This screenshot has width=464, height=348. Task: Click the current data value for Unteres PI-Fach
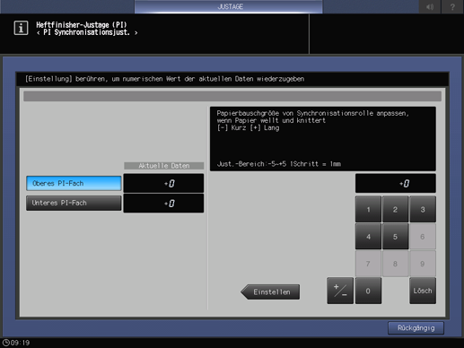(163, 204)
